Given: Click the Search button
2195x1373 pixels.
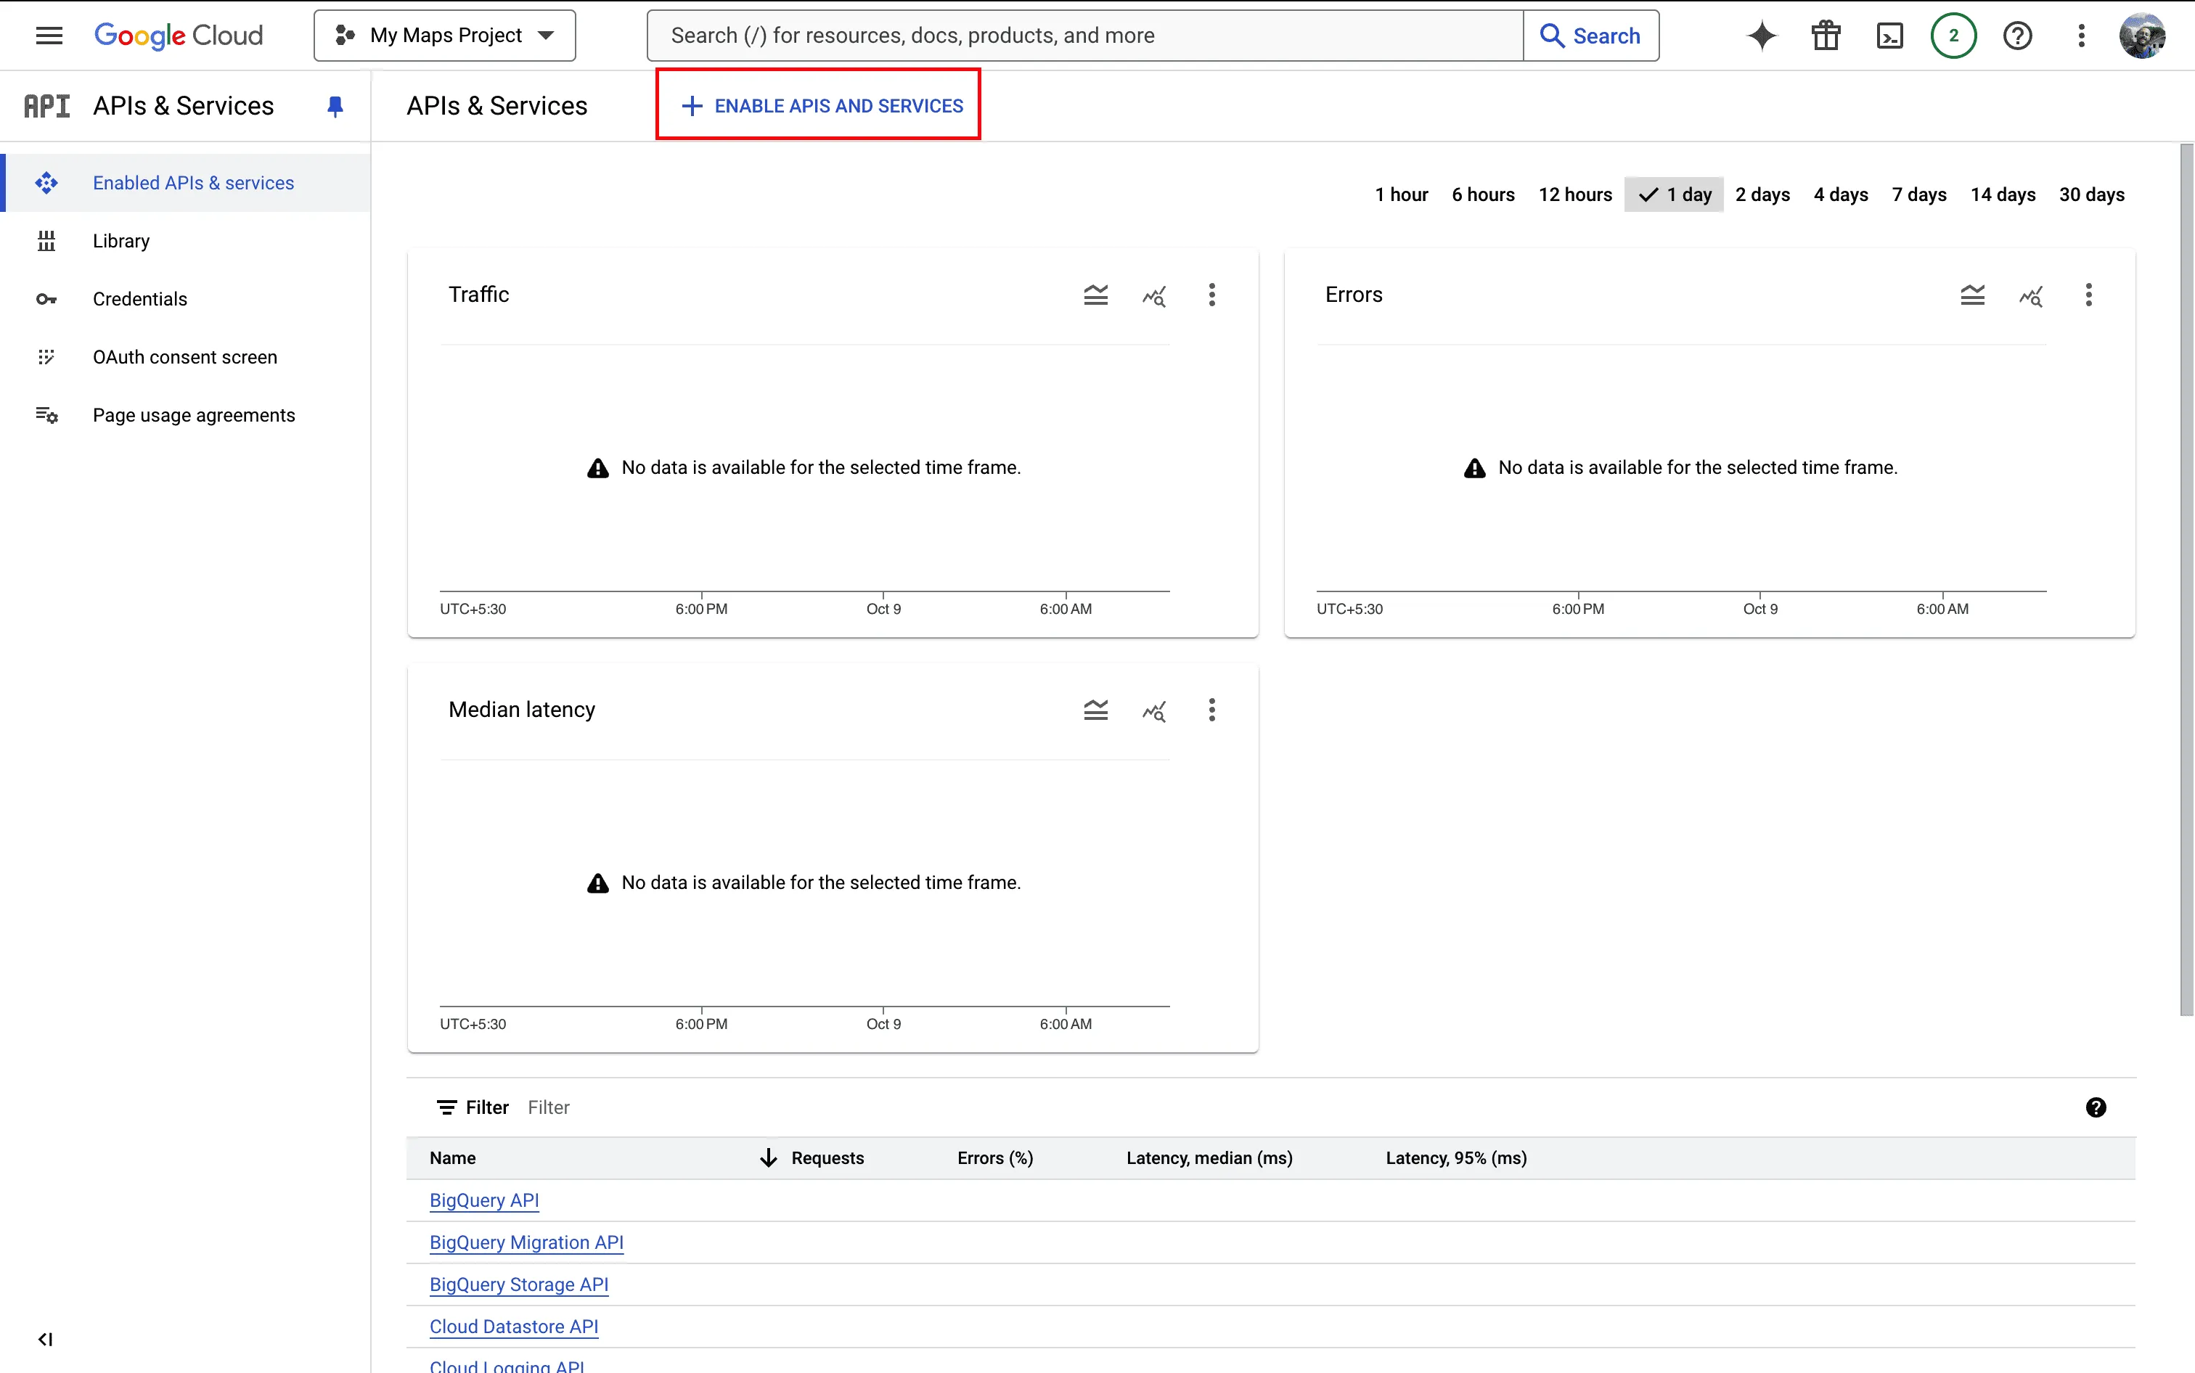Looking at the screenshot, I should pyautogui.click(x=1591, y=36).
